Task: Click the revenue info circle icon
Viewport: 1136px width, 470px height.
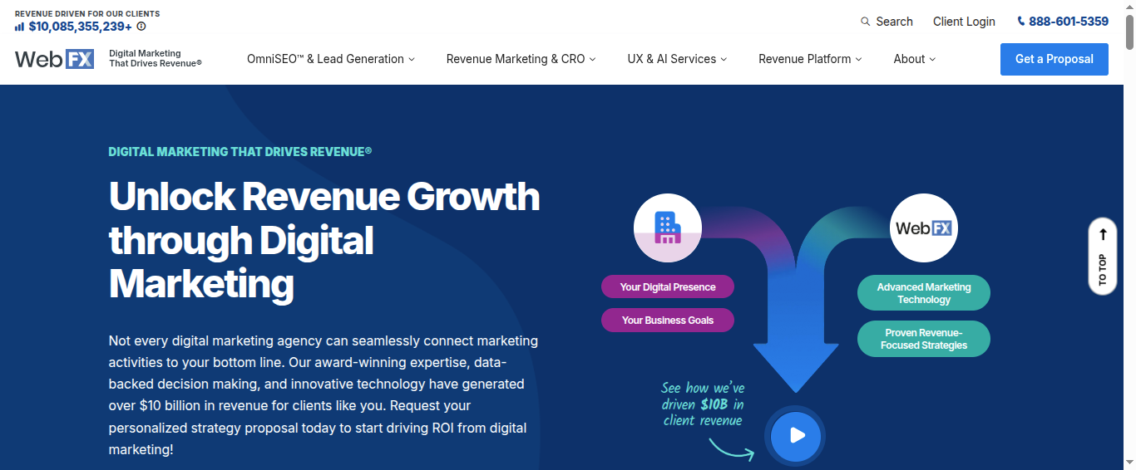Action: point(141,27)
